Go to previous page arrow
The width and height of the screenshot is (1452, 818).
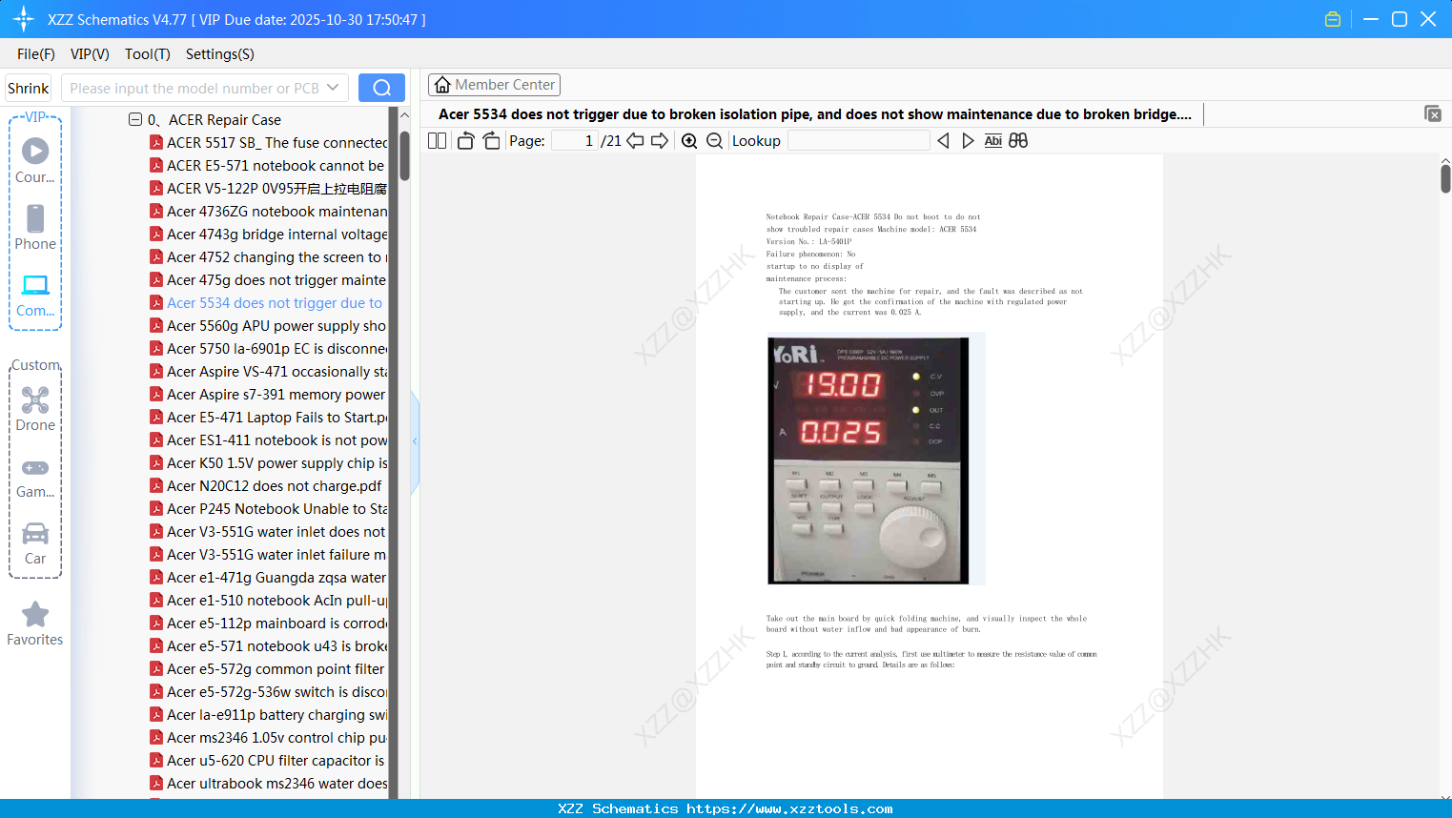pos(636,141)
